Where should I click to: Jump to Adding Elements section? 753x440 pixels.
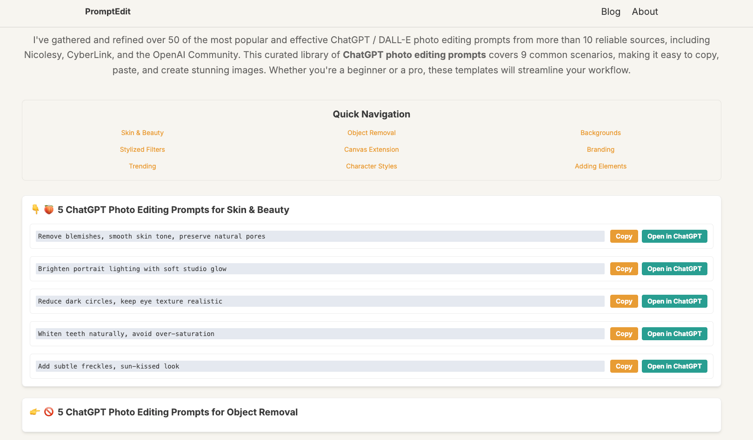[600, 166]
